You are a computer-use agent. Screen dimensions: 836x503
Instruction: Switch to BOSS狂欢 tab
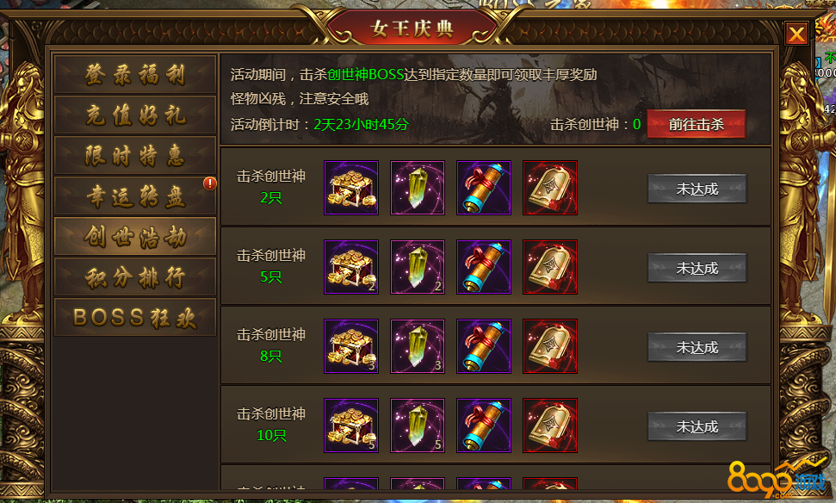135,317
